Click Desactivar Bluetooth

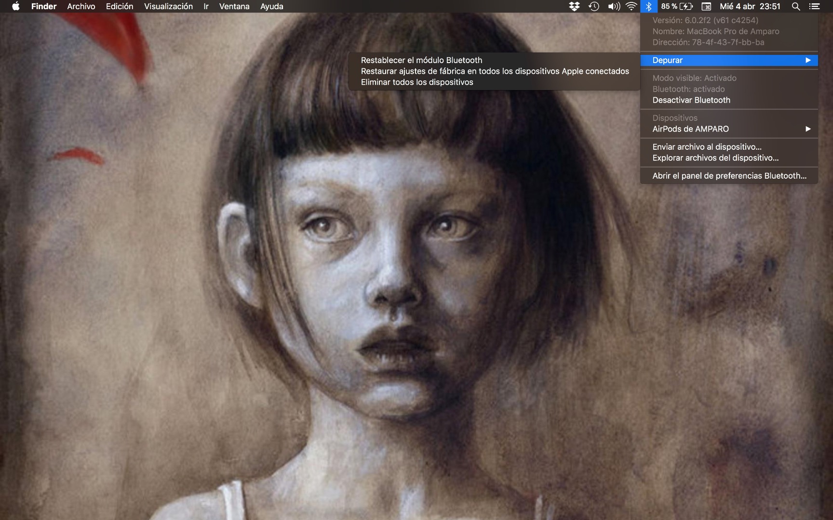click(729, 100)
